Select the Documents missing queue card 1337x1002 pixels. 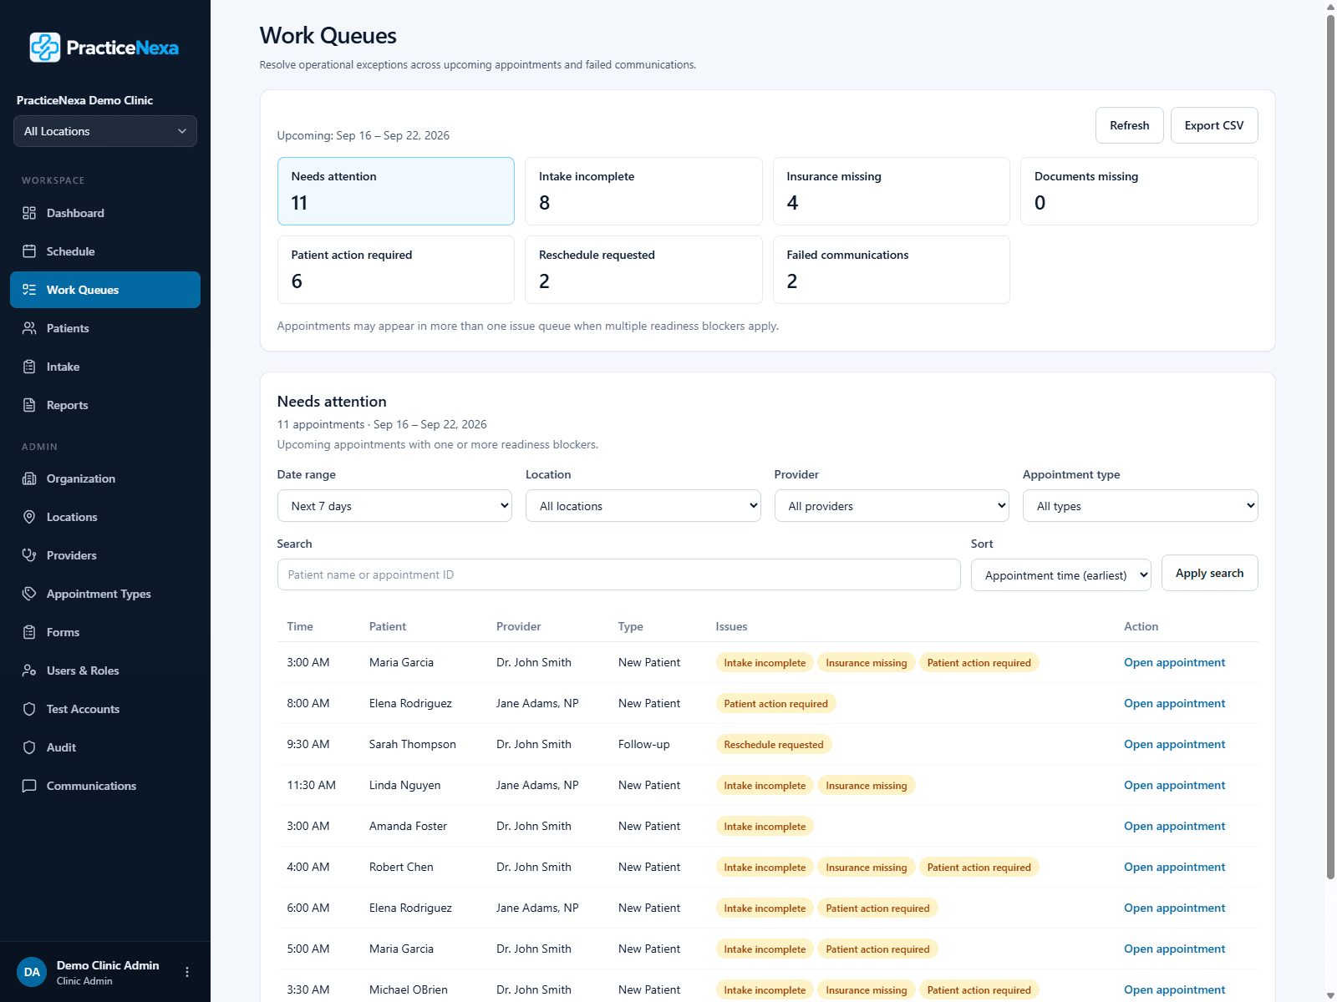point(1139,191)
